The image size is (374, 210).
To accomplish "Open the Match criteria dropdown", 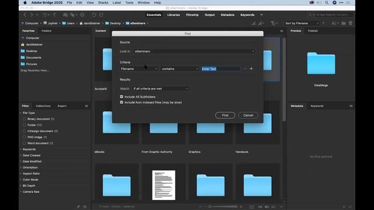I will pos(161,89).
